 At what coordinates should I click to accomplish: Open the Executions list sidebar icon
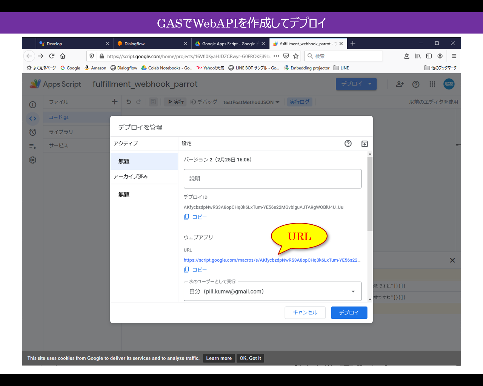[x=33, y=146]
